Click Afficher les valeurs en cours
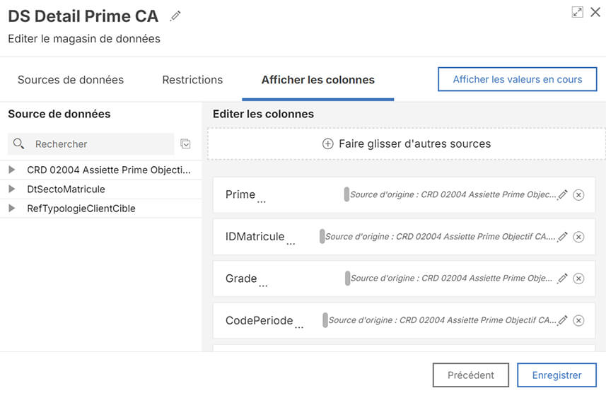 click(x=518, y=79)
